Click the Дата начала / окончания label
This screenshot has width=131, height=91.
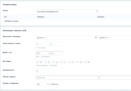click(12, 36)
